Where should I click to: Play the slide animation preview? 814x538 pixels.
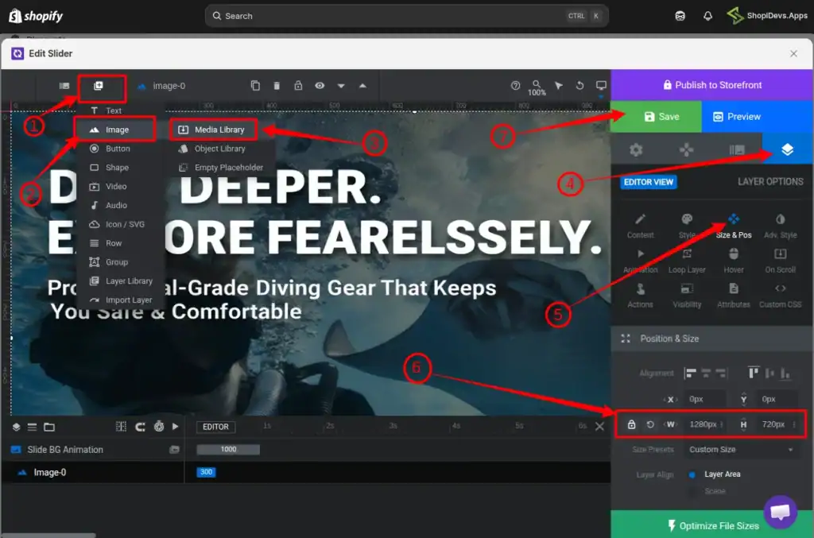coord(176,427)
